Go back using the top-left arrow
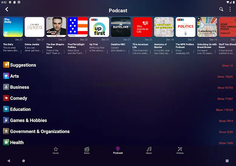Screen dimensions: 236x166 click(x=7, y=9)
